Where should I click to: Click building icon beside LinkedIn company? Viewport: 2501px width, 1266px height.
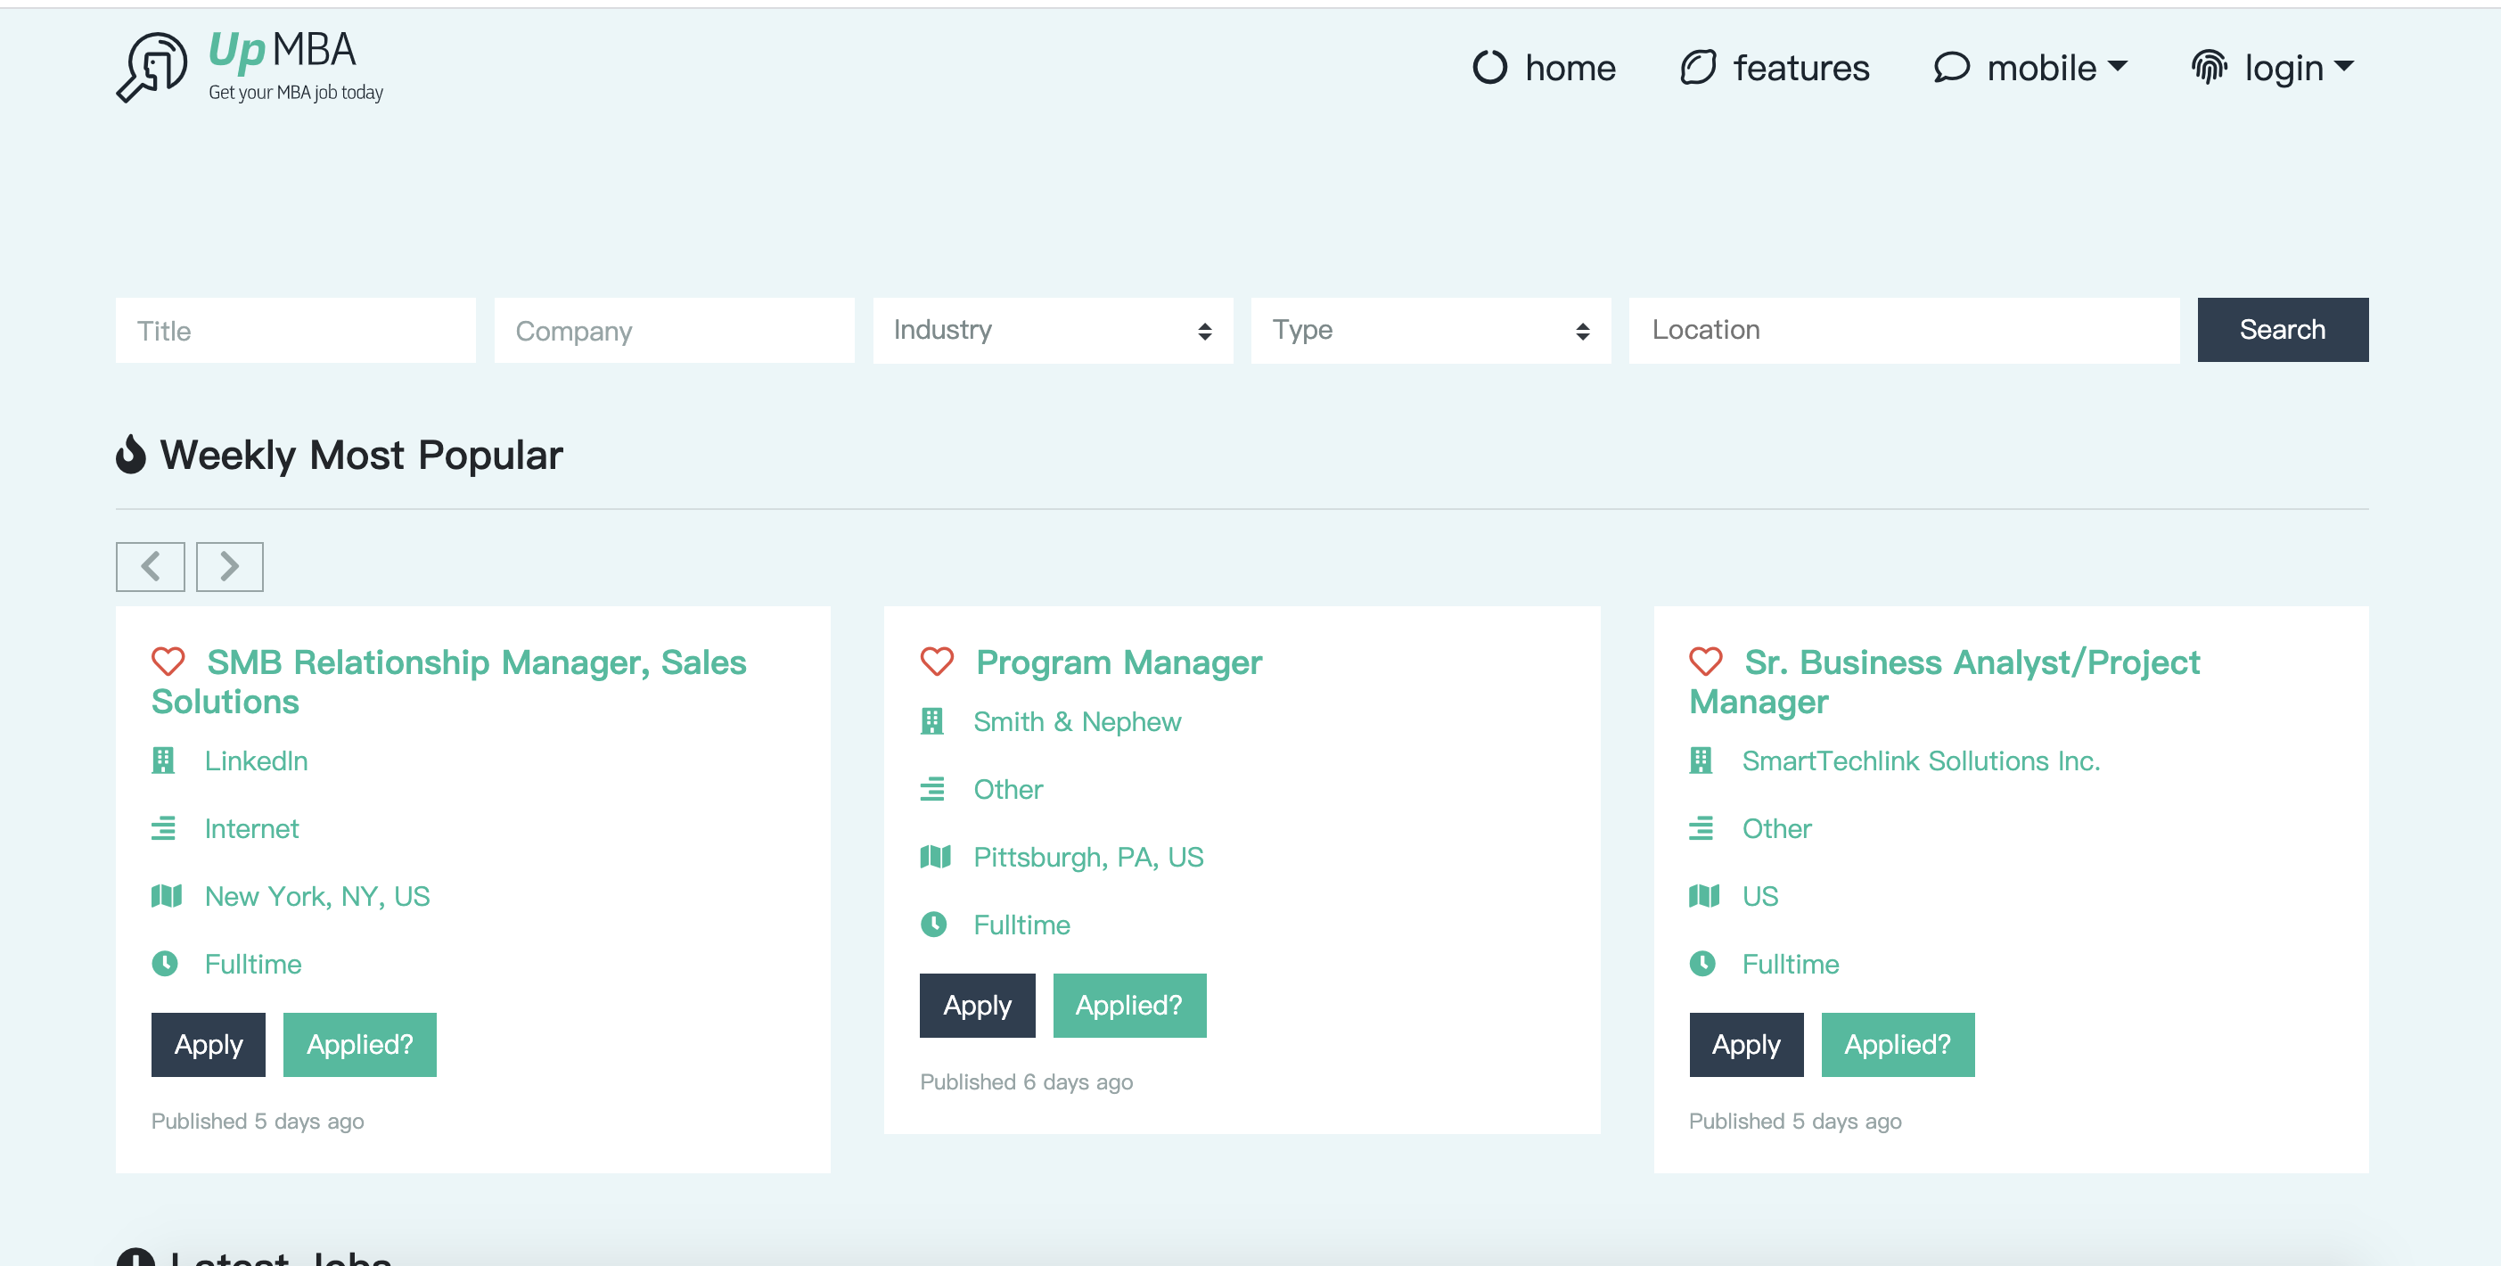click(163, 760)
